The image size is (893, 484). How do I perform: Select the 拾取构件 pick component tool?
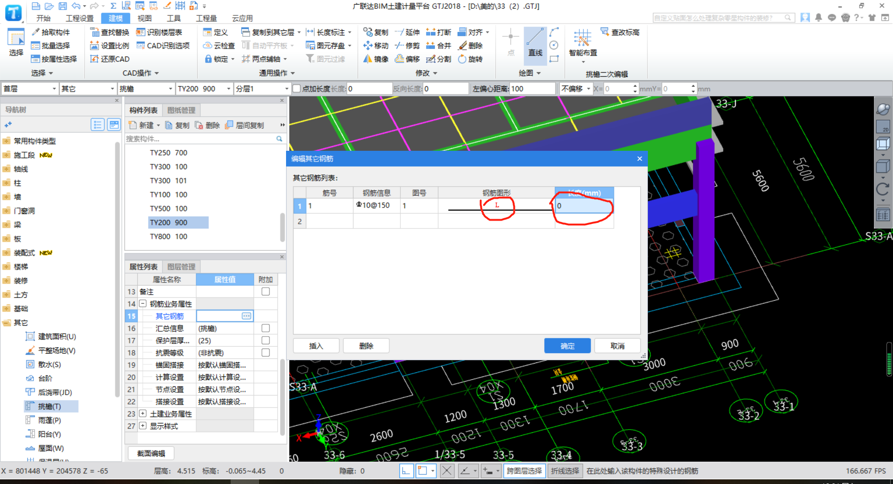(x=51, y=32)
